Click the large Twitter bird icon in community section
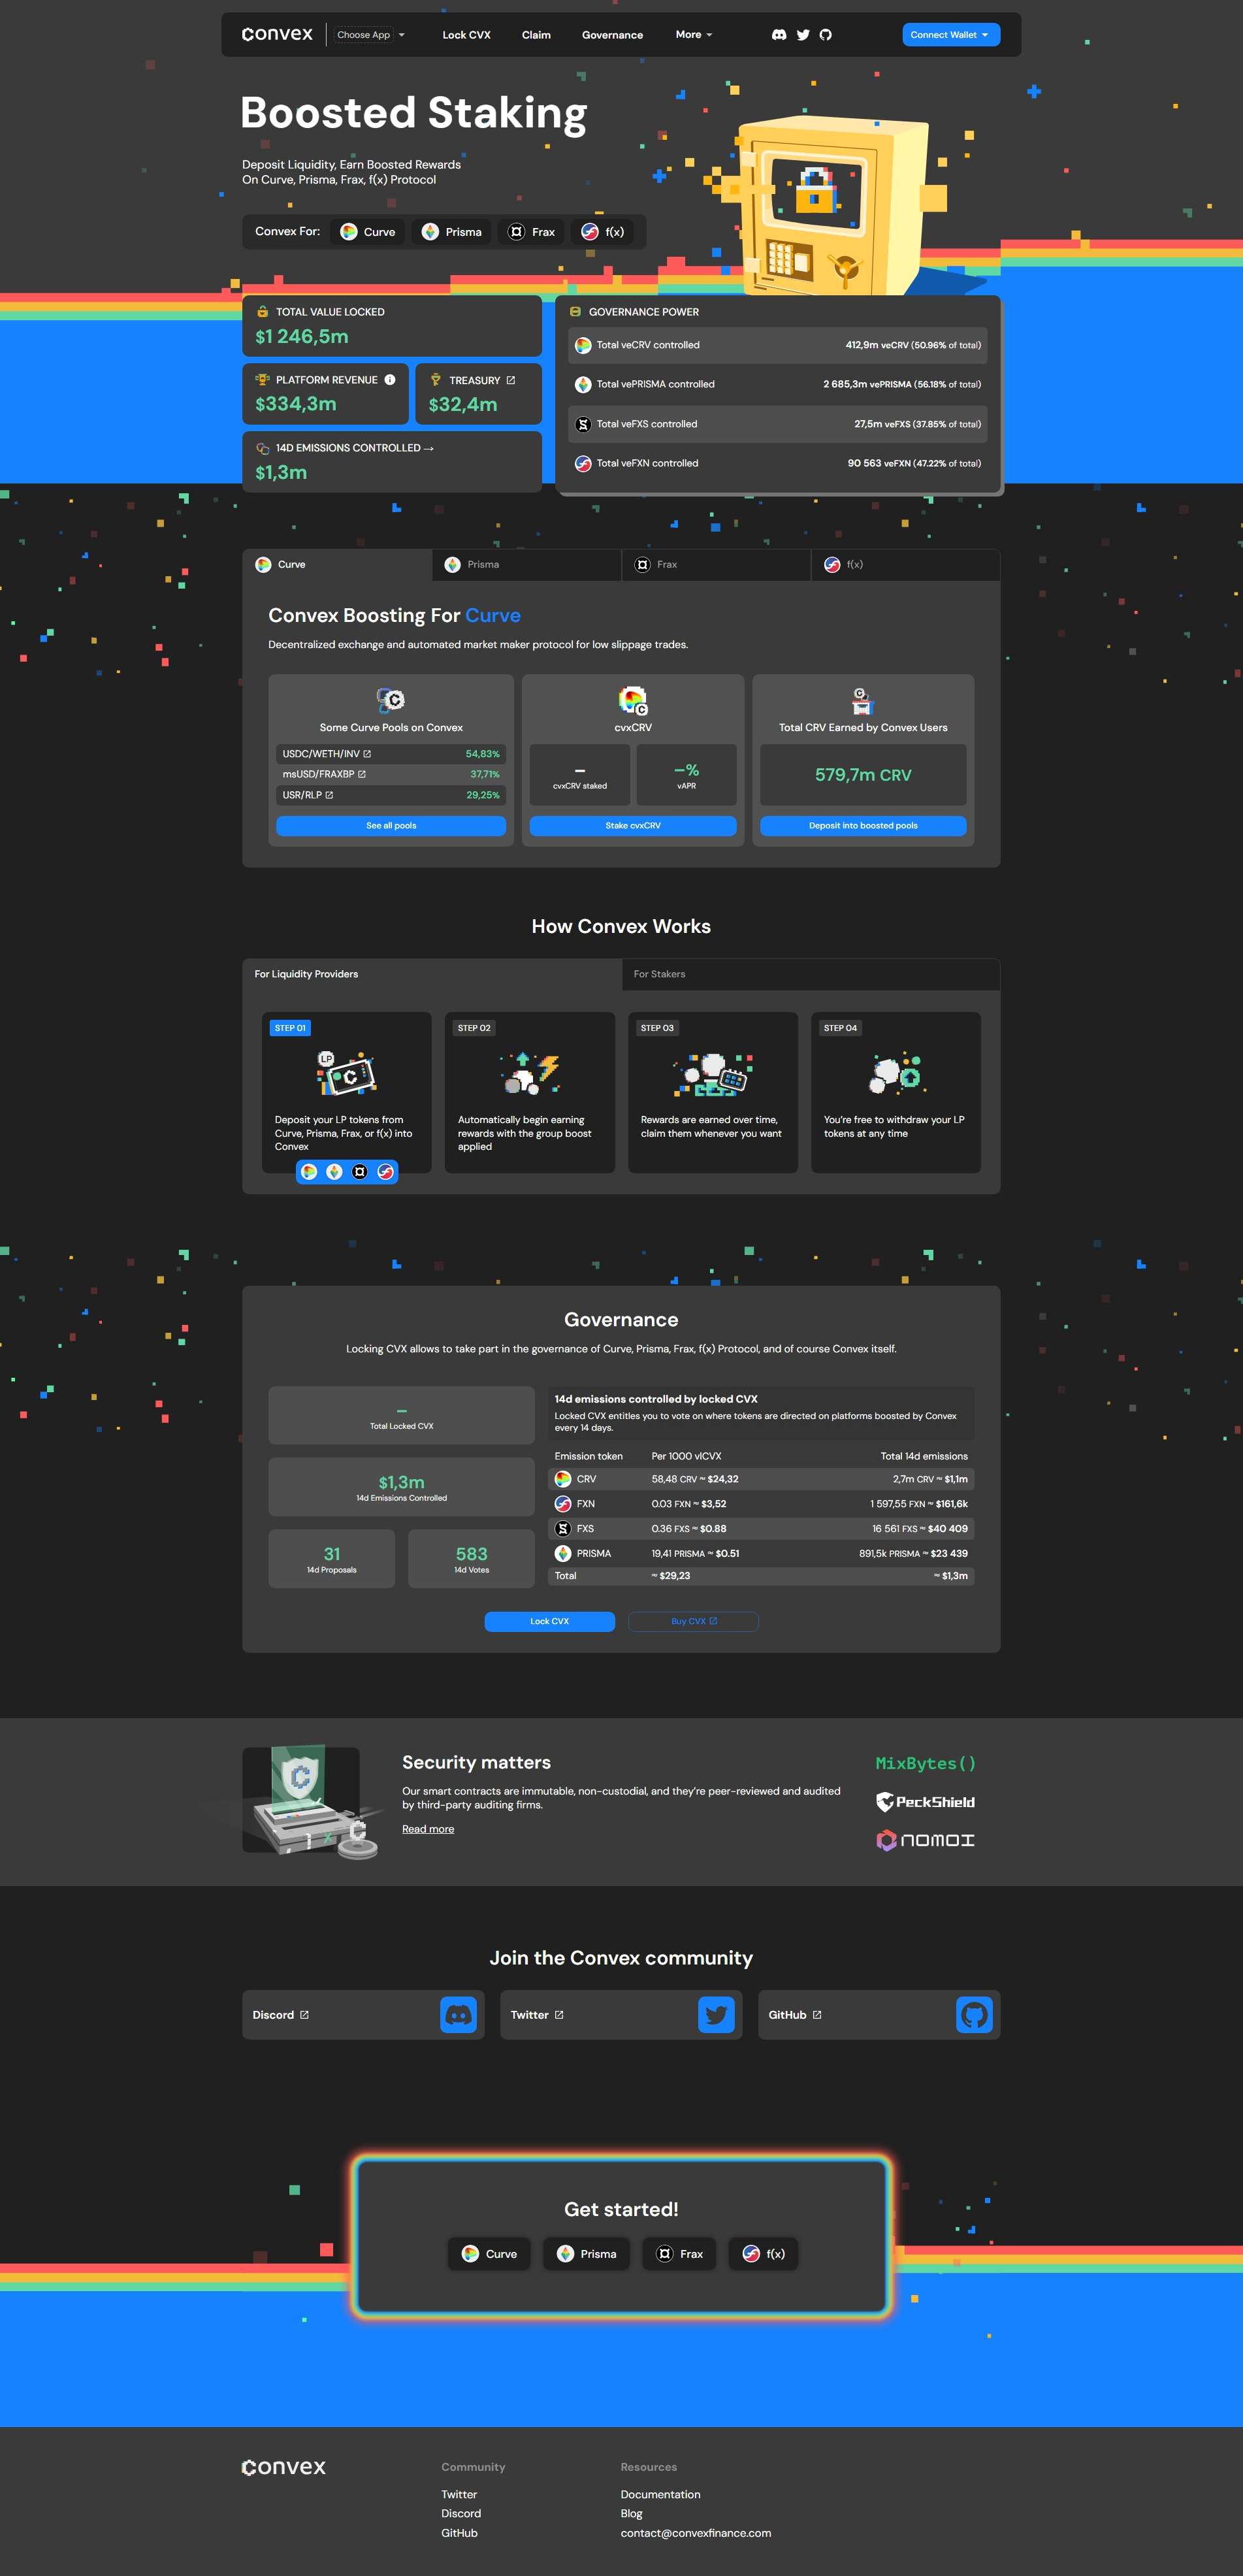This screenshot has width=1243, height=2576. coord(716,2015)
